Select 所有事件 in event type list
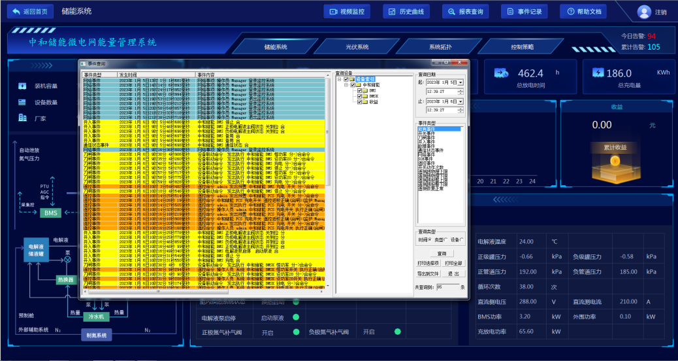678x361 pixels. [x=426, y=129]
